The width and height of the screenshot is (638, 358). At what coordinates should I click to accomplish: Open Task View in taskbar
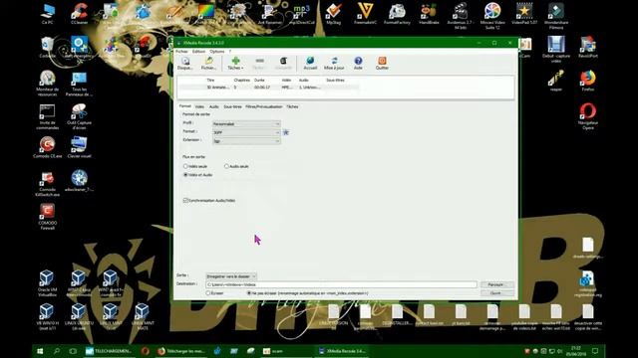tap(73, 351)
